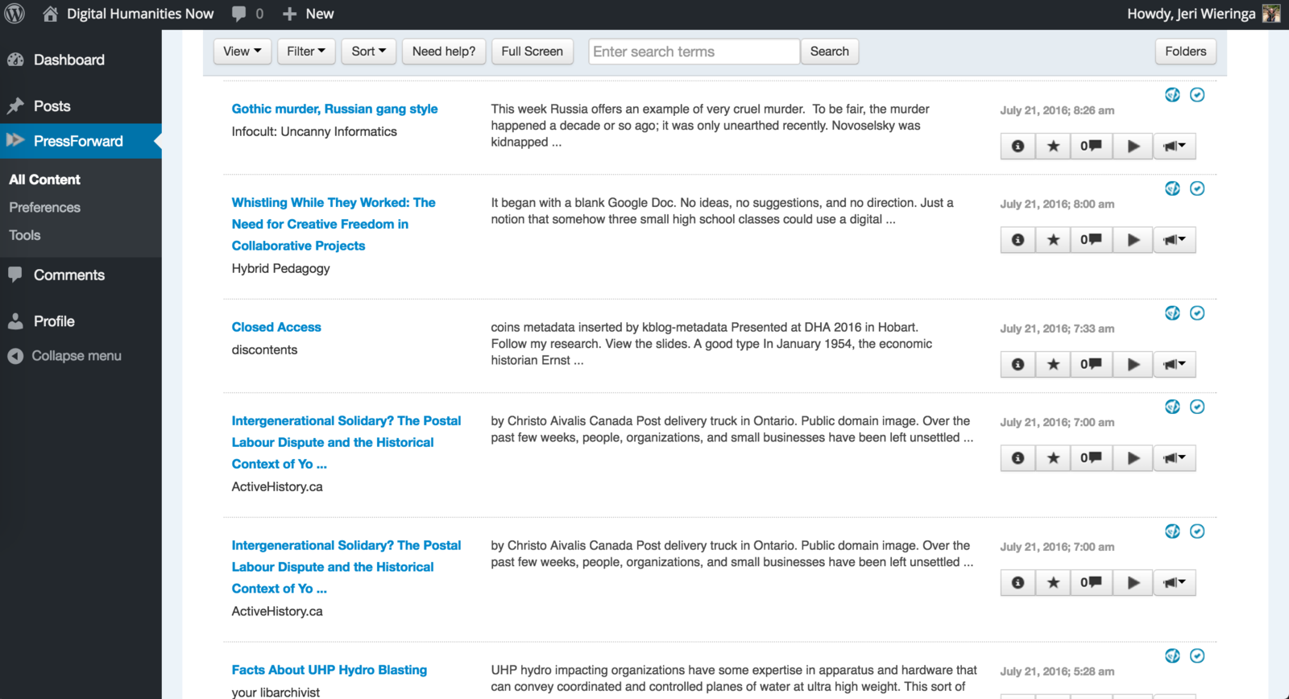This screenshot has width=1289, height=699.
Task: Click globe icon above Gothic murder date
Action: pyautogui.click(x=1172, y=95)
